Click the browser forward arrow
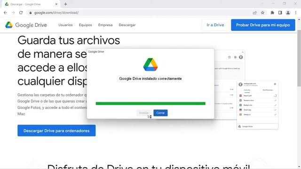The image size is (301, 169). tap(13, 13)
